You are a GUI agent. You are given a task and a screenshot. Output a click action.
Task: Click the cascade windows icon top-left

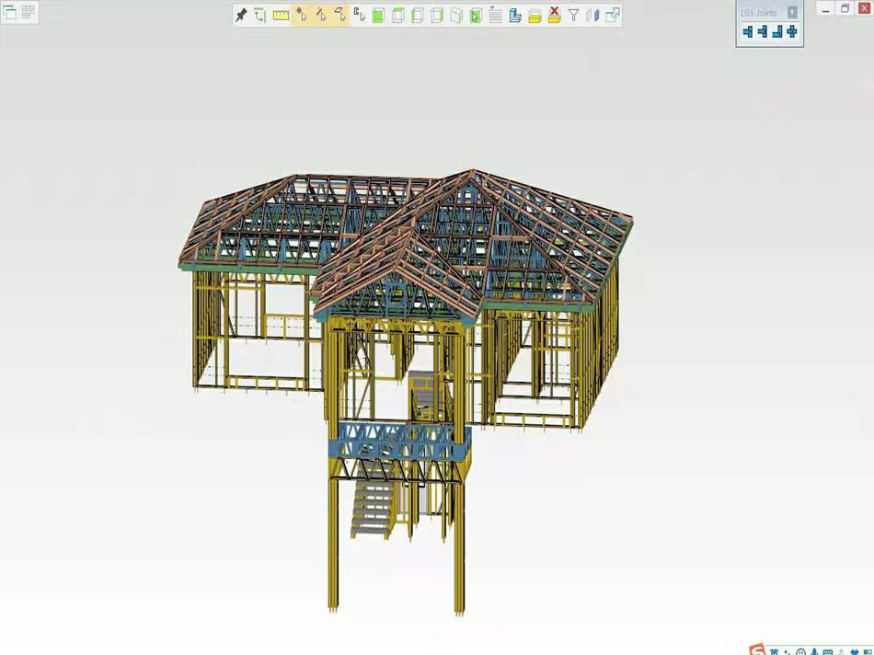pos(10,12)
